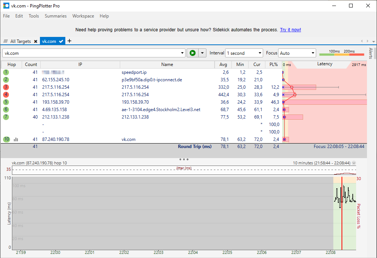377x258 pixels.
Task: Close the All Targets tab
Action: point(35,41)
